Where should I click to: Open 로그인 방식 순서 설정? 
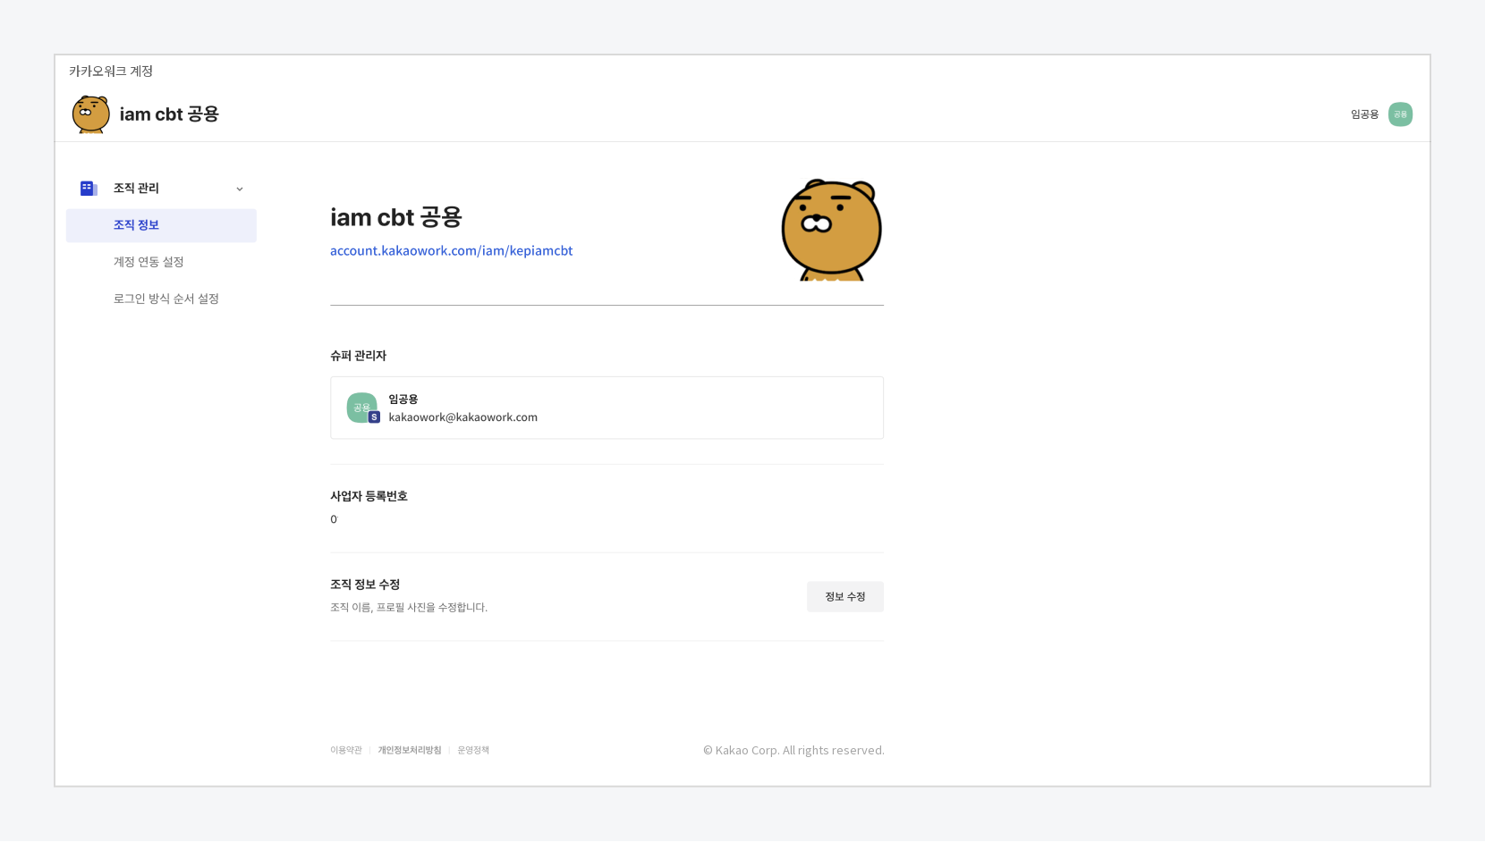click(166, 299)
